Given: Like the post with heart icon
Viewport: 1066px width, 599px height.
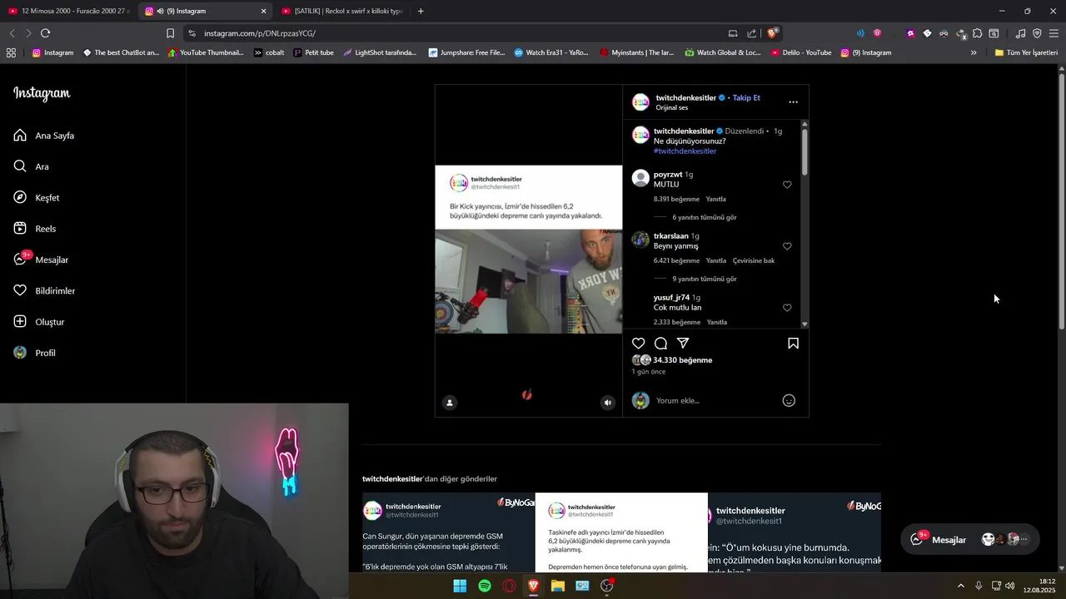Looking at the screenshot, I should coord(639,344).
